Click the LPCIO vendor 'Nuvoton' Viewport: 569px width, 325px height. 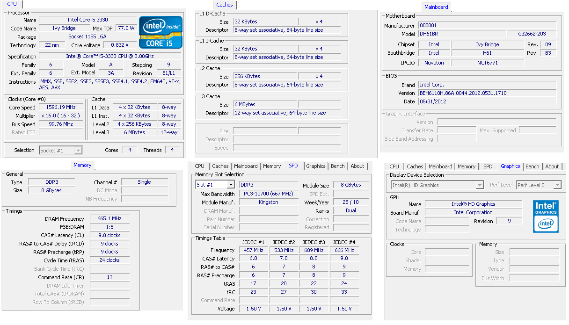434,62
